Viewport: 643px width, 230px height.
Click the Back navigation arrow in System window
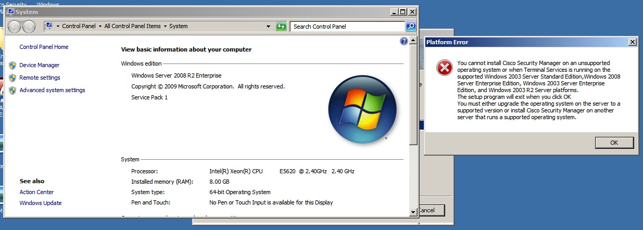point(15,26)
